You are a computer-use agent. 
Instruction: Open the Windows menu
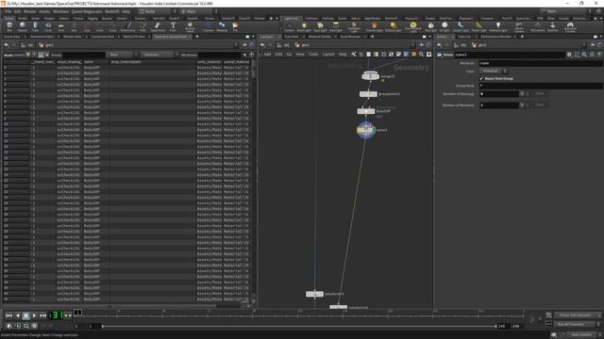(60, 11)
